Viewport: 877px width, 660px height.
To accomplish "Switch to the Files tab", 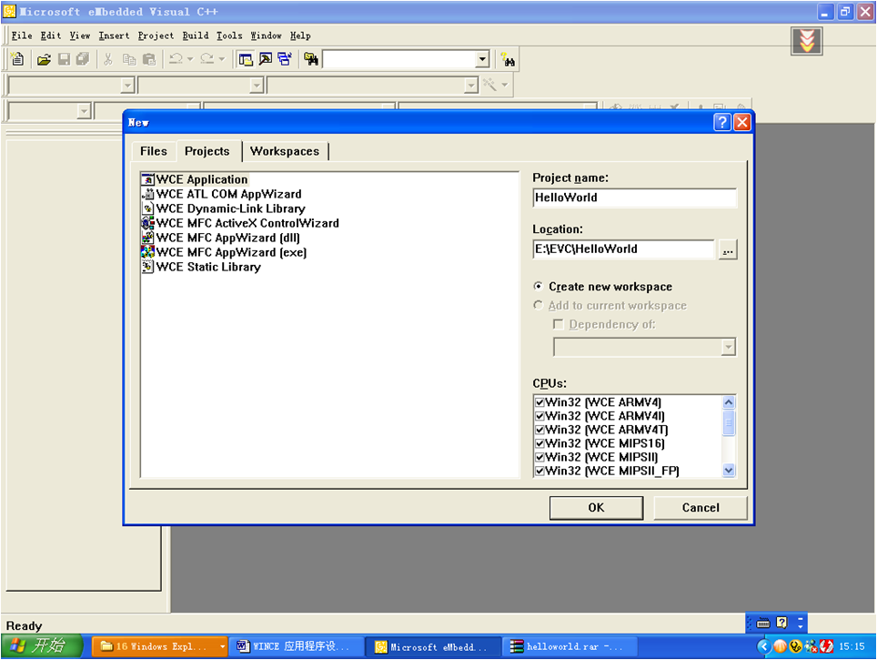I will pyautogui.click(x=154, y=151).
